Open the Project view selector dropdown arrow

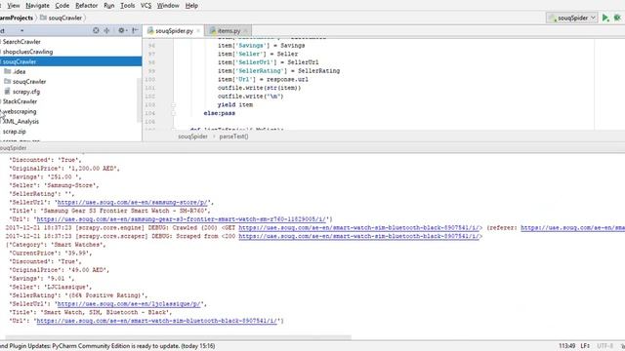click(21, 30)
